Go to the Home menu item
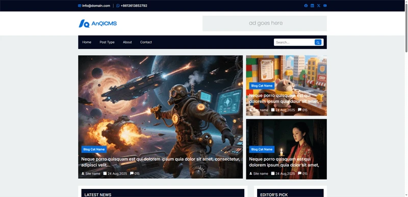 coord(87,42)
